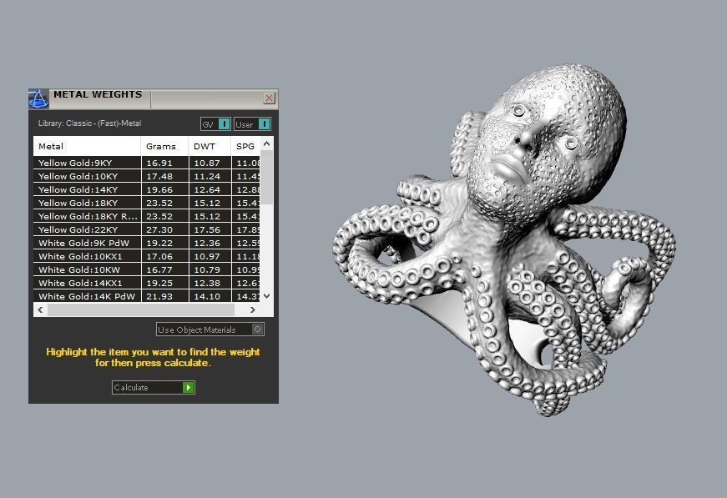Click the 19.66 grams value

pyautogui.click(x=159, y=190)
